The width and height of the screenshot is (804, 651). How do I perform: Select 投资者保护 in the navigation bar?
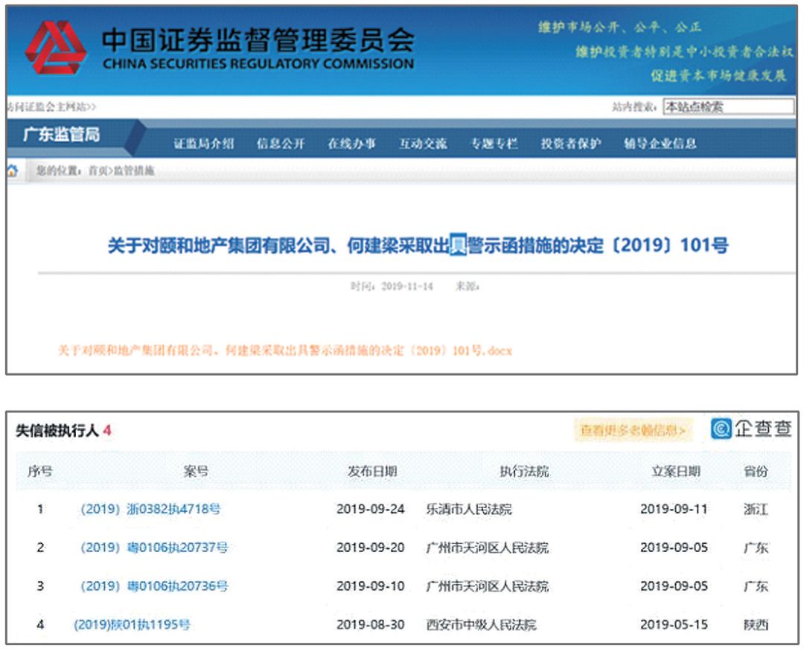pyautogui.click(x=570, y=144)
